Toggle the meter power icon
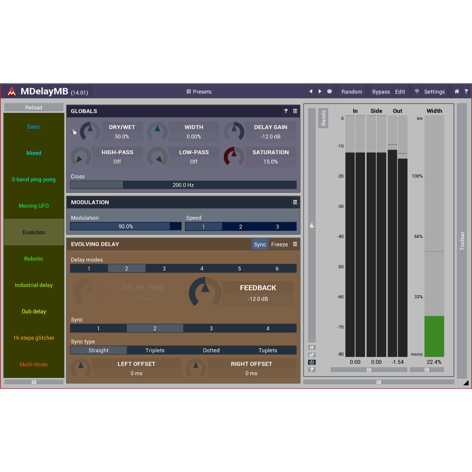The width and height of the screenshot is (472, 472). click(x=312, y=362)
